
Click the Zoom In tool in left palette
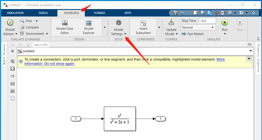[x=12, y=61]
